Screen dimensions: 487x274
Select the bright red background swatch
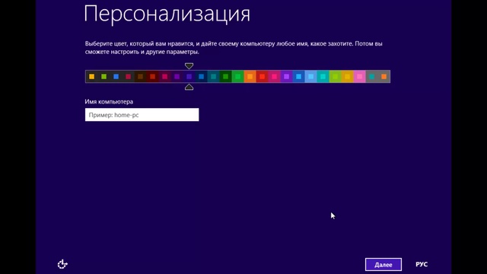point(262,76)
